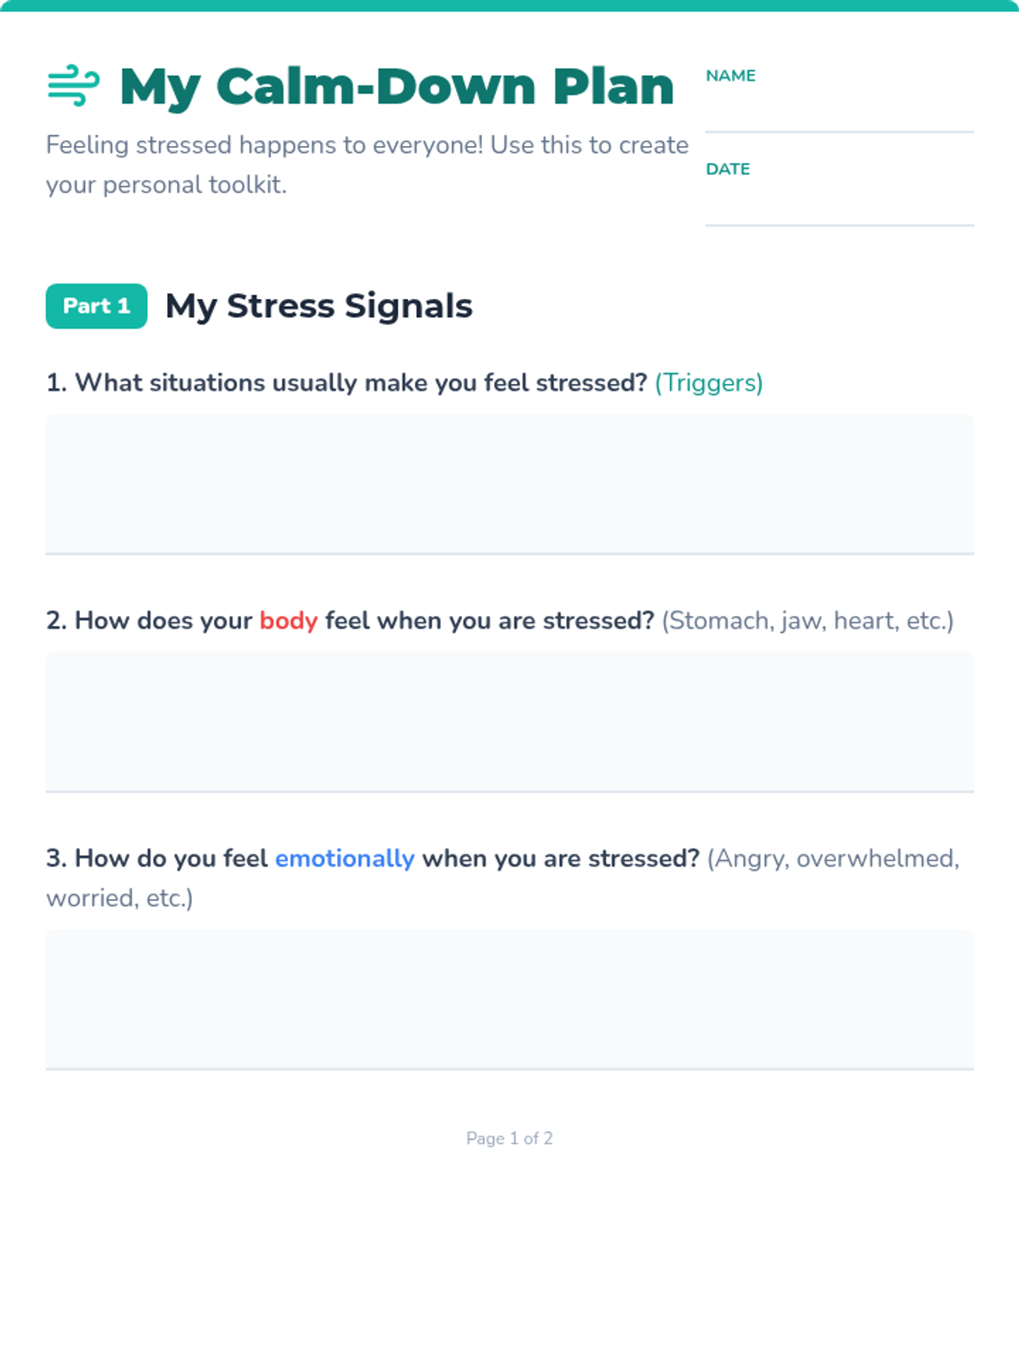The width and height of the screenshot is (1019, 1359).
Task: Click the wind icon beside the title
Action: 73,86
